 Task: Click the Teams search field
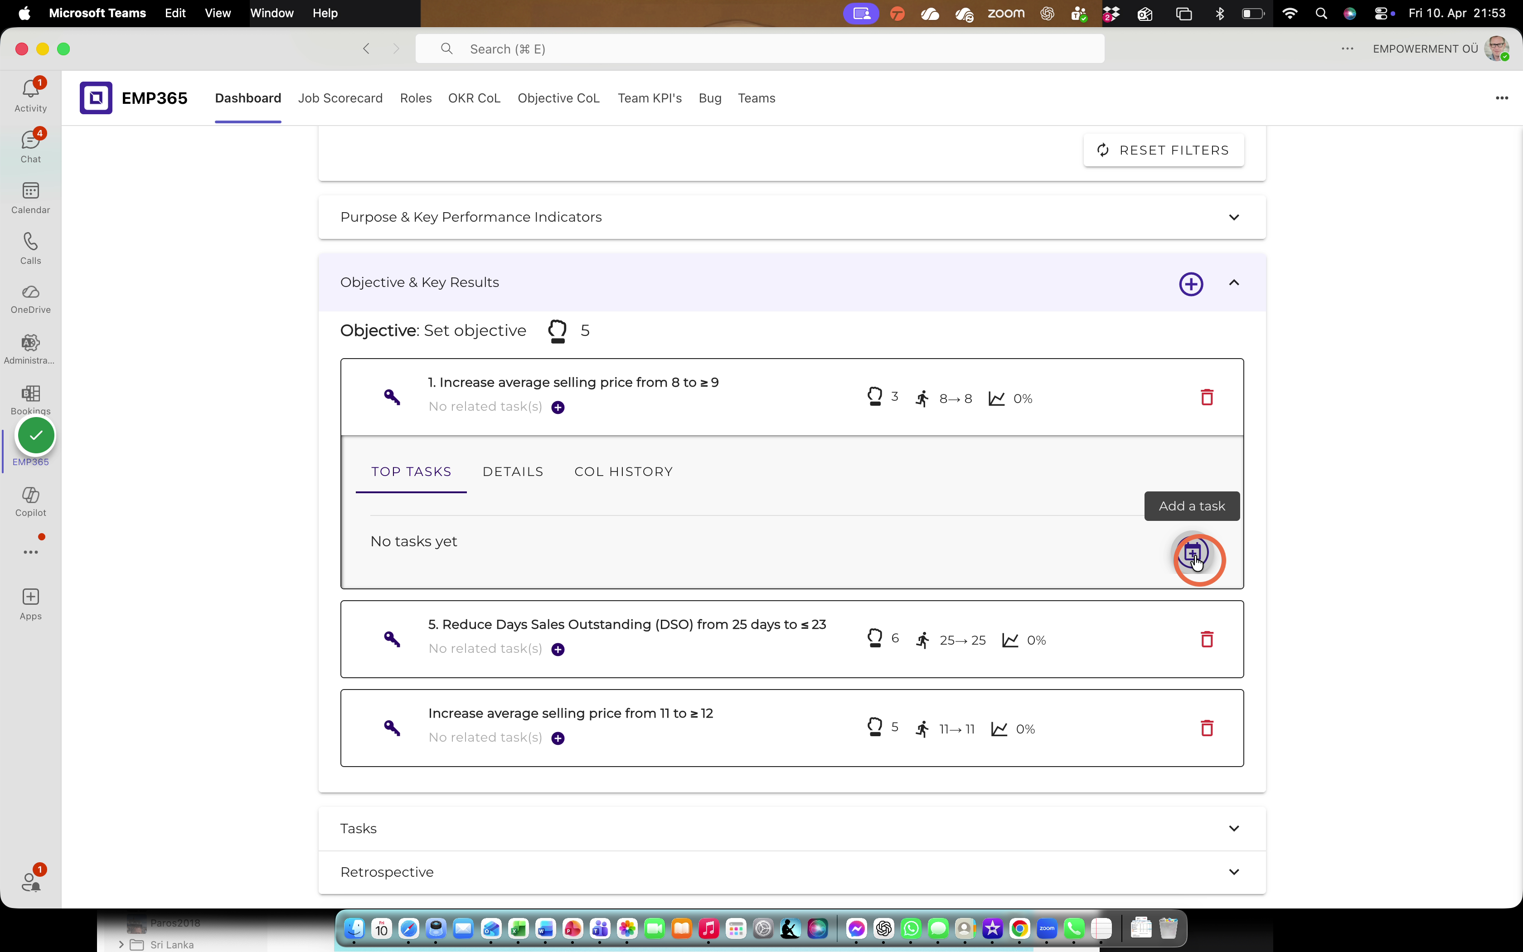tap(760, 49)
